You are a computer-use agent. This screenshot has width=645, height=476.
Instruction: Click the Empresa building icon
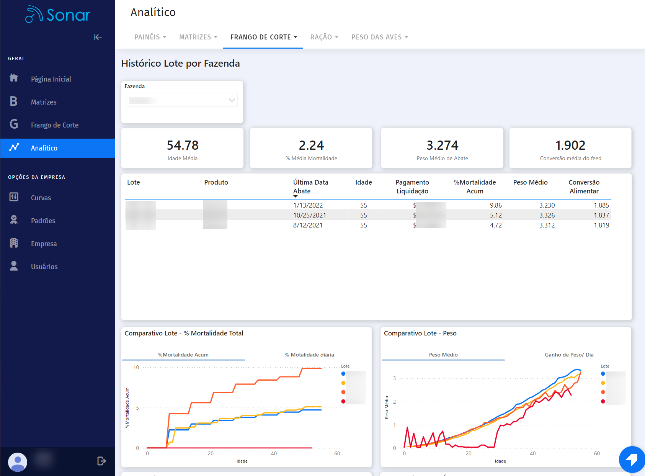(x=14, y=243)
